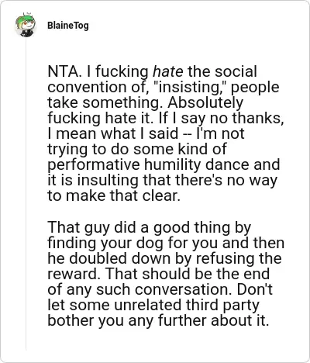Screen dimensions: 310x363
Task: Click the line ending "to make that clear."
Action: click(114, 195)
